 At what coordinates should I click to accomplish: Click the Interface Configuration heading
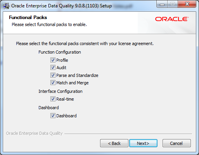click(x=61, y=91)
